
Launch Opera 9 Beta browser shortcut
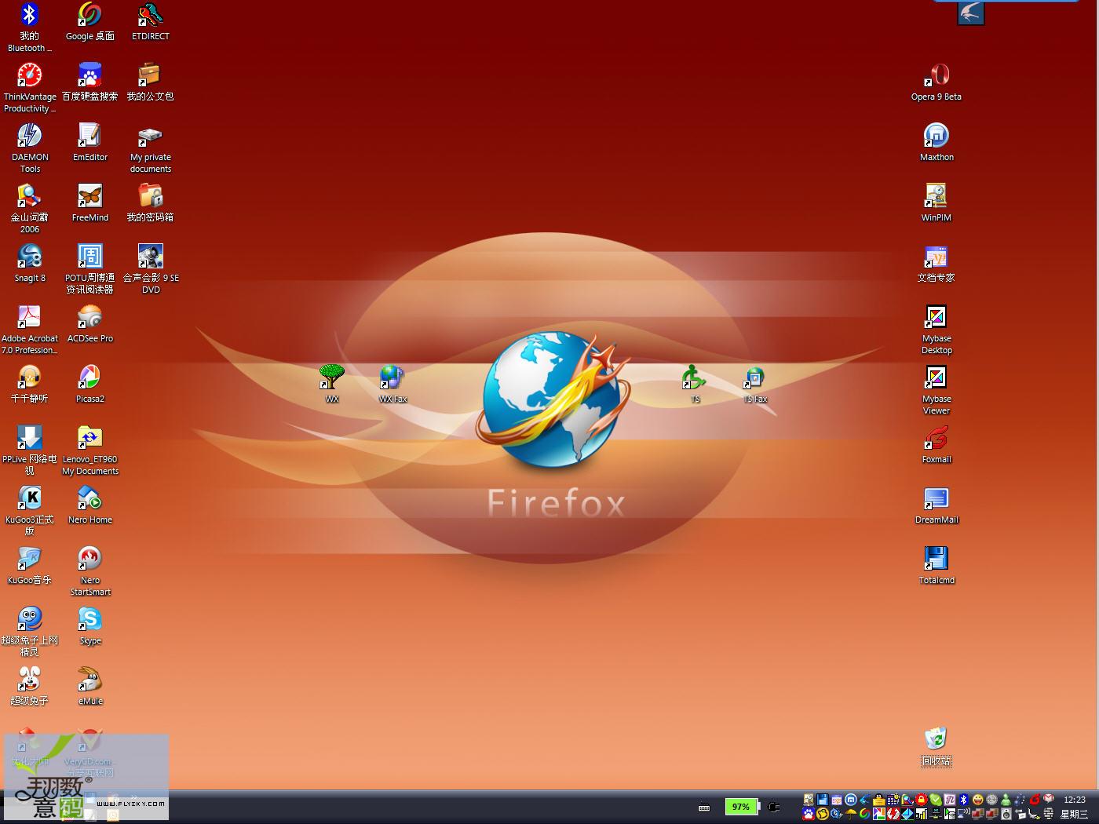pos(936,82)
